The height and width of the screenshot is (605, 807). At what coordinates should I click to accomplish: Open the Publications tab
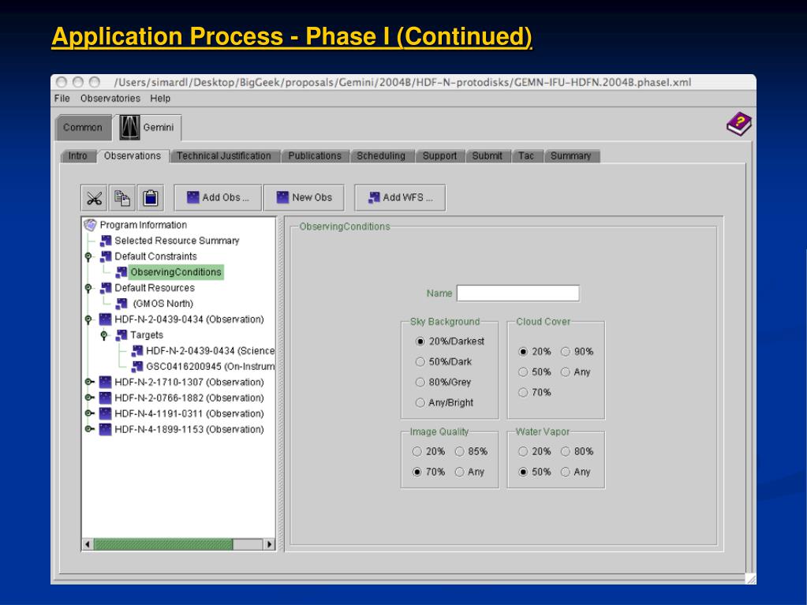(x=315, y=156)
